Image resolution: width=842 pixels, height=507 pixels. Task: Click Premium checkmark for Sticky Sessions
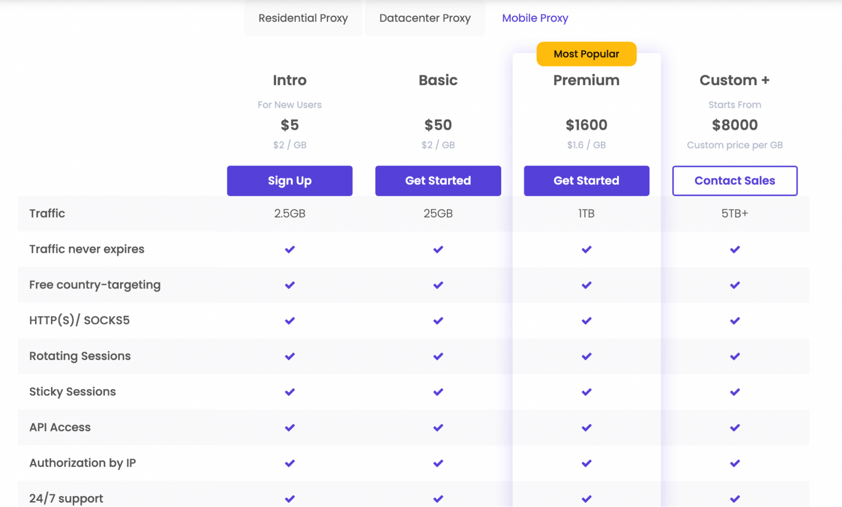point(586,392)
